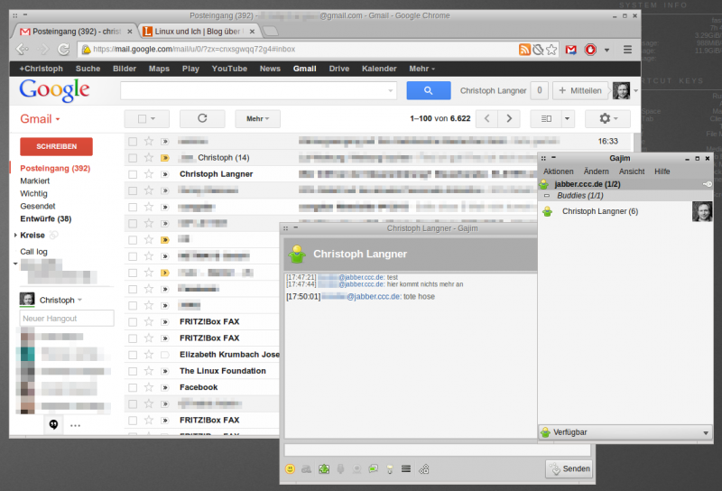Image resolution: width=722 pixels, height=491 pixels.
Task: Click the RSS feed icon in Chrome address bar
Action: (524, 50)
